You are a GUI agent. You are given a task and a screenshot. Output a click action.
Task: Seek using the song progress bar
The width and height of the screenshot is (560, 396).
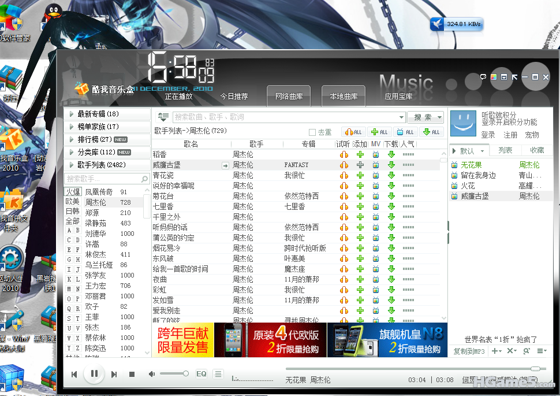[x=416, y=368]
